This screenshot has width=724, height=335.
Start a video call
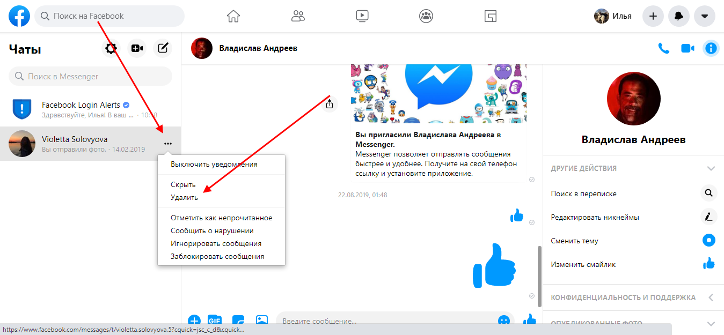tap(688, 48)
